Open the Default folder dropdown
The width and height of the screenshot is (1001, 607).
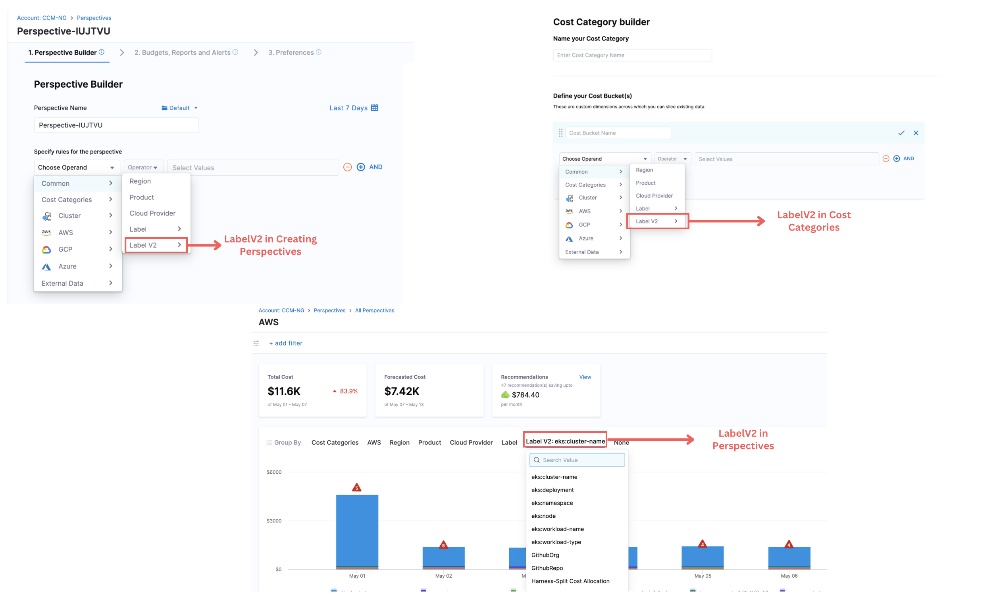[179, 108]
